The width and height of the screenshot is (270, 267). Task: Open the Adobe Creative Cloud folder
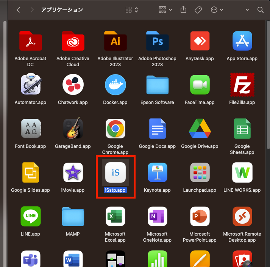pos(73,41)
